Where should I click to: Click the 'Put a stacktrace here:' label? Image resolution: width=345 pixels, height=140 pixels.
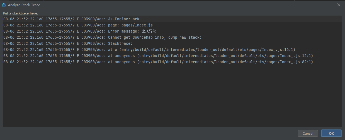[21, 13]
